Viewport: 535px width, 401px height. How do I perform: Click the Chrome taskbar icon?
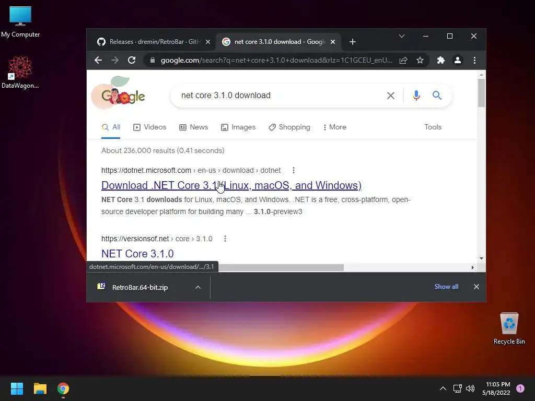coord(63,388)
